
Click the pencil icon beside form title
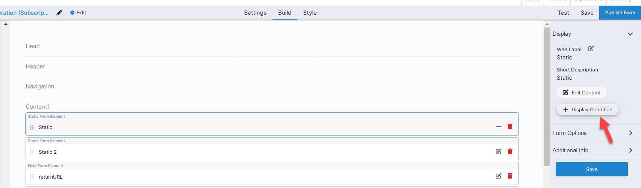pyautogui.click(x=59, y=13)
